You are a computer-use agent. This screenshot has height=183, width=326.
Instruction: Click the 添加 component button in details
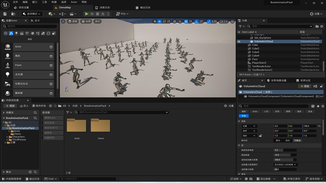[304, 86]
